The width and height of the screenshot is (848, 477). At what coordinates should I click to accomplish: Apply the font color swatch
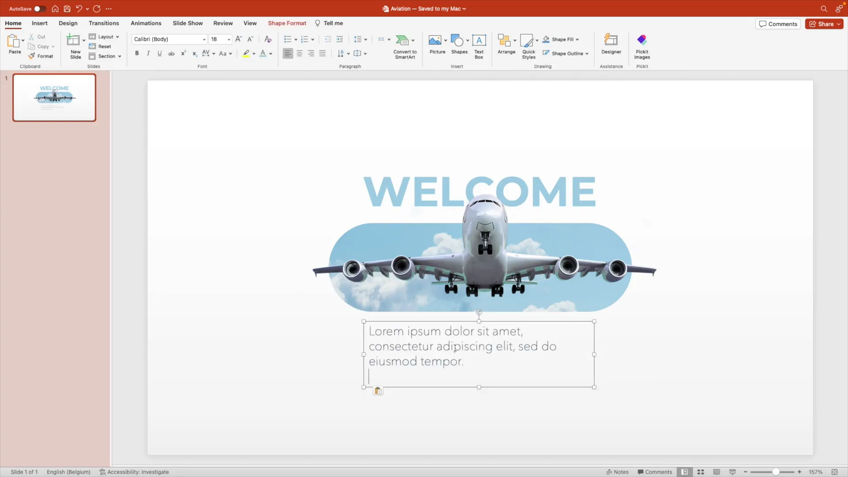263,53
